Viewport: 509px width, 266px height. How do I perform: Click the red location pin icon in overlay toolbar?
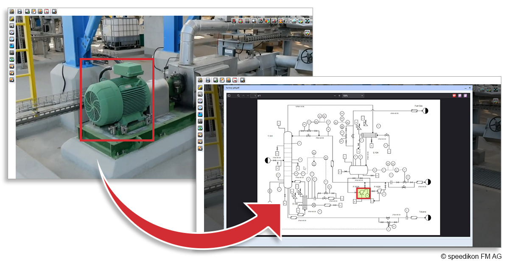[x=234, y=21]
